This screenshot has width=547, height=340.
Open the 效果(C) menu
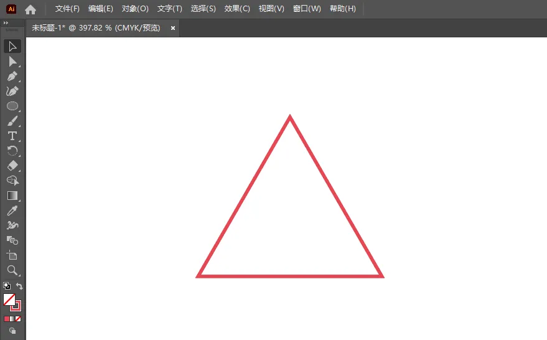pyautogui.click(x=237, y=9)
